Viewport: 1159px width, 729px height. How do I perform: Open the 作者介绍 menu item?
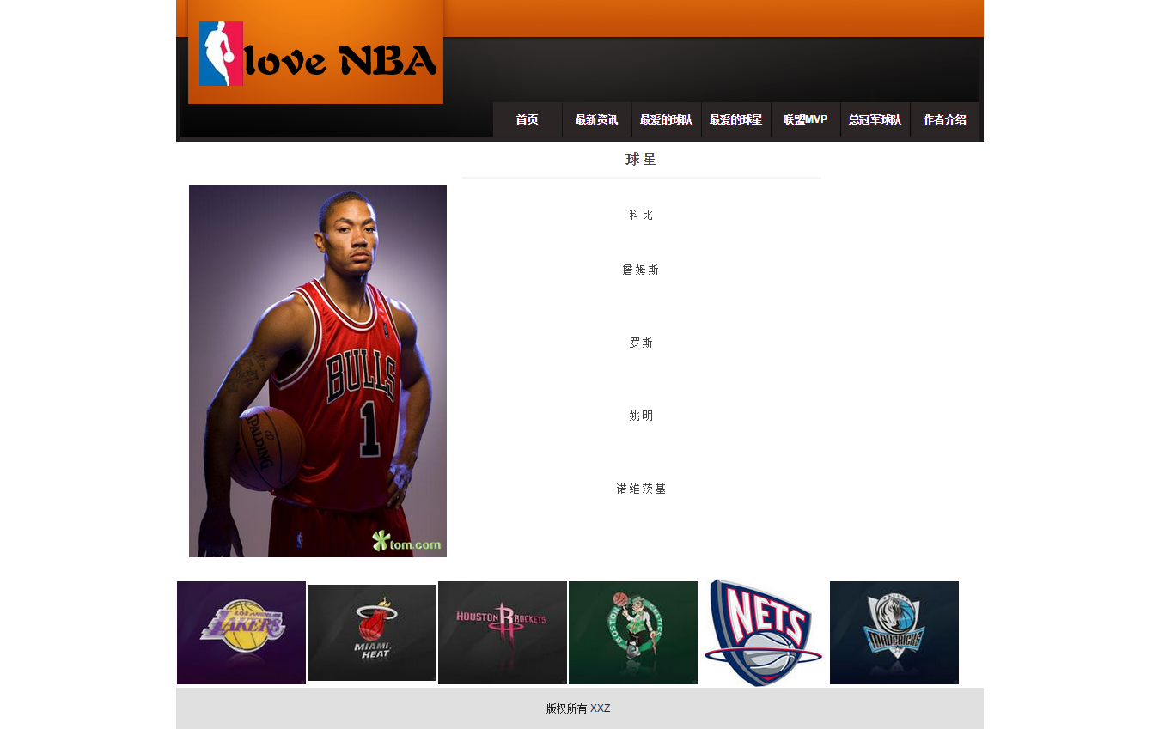pyautogui.click(x=945, y=120)
